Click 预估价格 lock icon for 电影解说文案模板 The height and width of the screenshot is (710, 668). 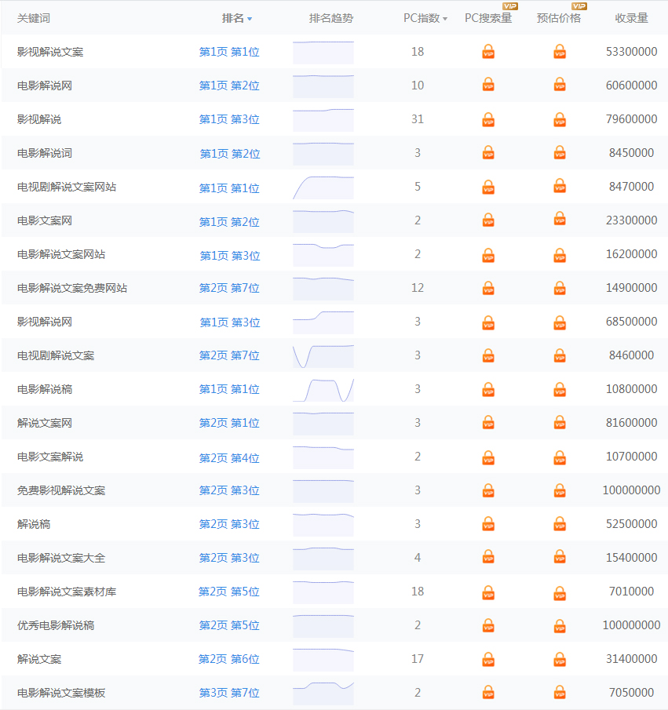pyautogui.click(x=560, y=693)
